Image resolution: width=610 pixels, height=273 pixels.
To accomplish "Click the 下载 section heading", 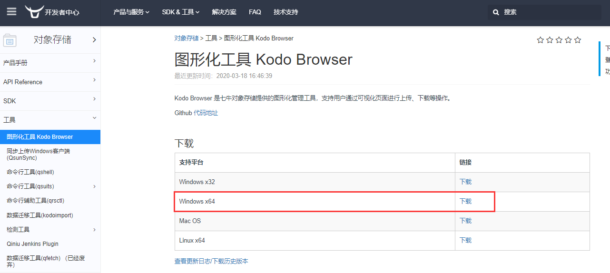I will click(184, 143).
